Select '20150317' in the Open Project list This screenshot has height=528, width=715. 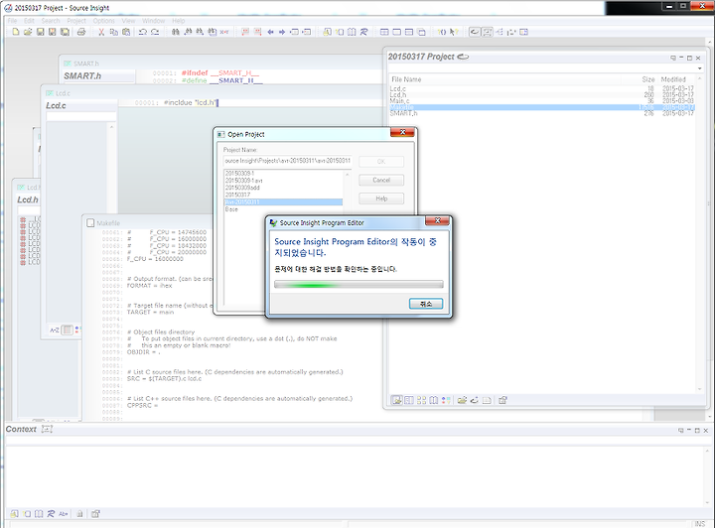click(x=284, y=195)
